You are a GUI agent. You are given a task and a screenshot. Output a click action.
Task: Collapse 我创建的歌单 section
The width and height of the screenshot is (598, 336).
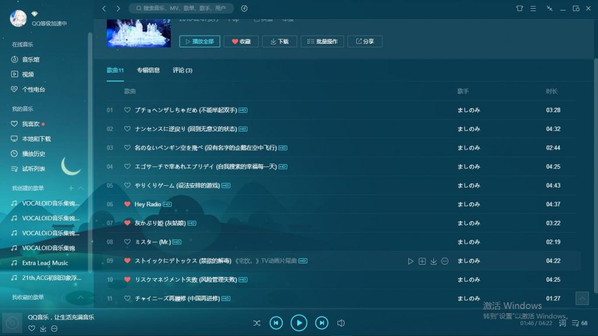click(81, 188)
